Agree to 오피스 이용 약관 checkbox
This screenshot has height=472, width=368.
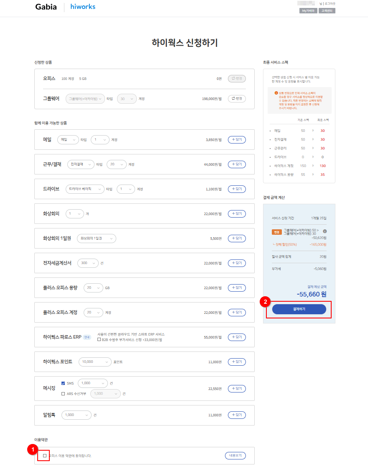click(45, 456)
